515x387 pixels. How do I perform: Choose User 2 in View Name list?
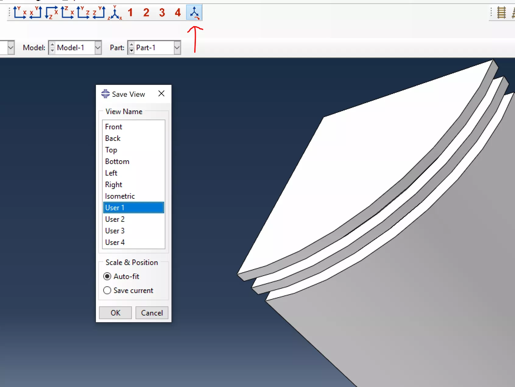(x=115, y=219)
